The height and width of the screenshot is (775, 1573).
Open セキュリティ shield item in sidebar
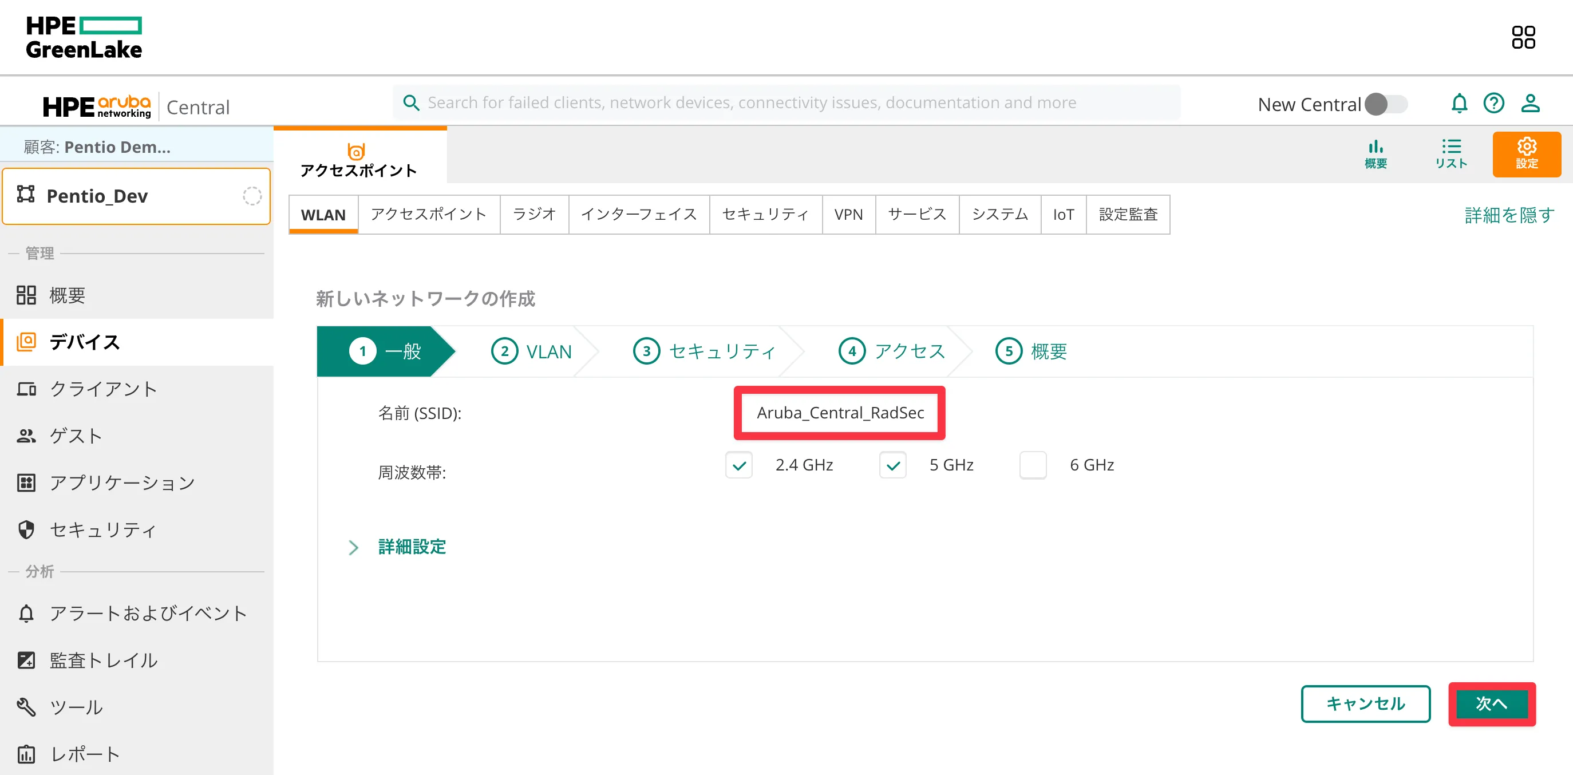click(x=102, y=529)
